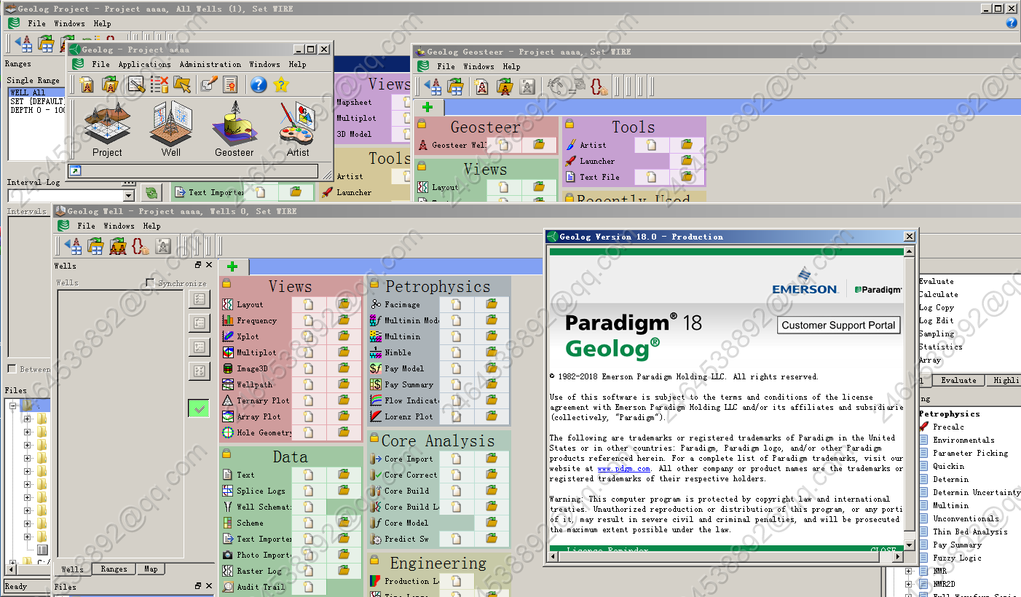Viewport: 1021px width, 597px height.
Task: Click the first list-select button in Wells pane
Action: 199,299
